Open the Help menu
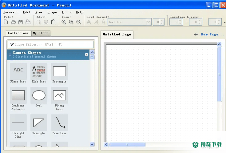The image size is (226, 153). point(79,12)
